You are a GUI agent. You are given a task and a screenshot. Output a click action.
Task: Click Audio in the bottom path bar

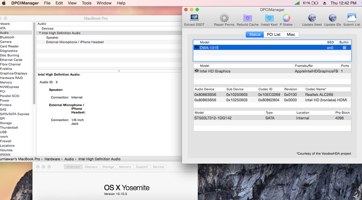69,159
